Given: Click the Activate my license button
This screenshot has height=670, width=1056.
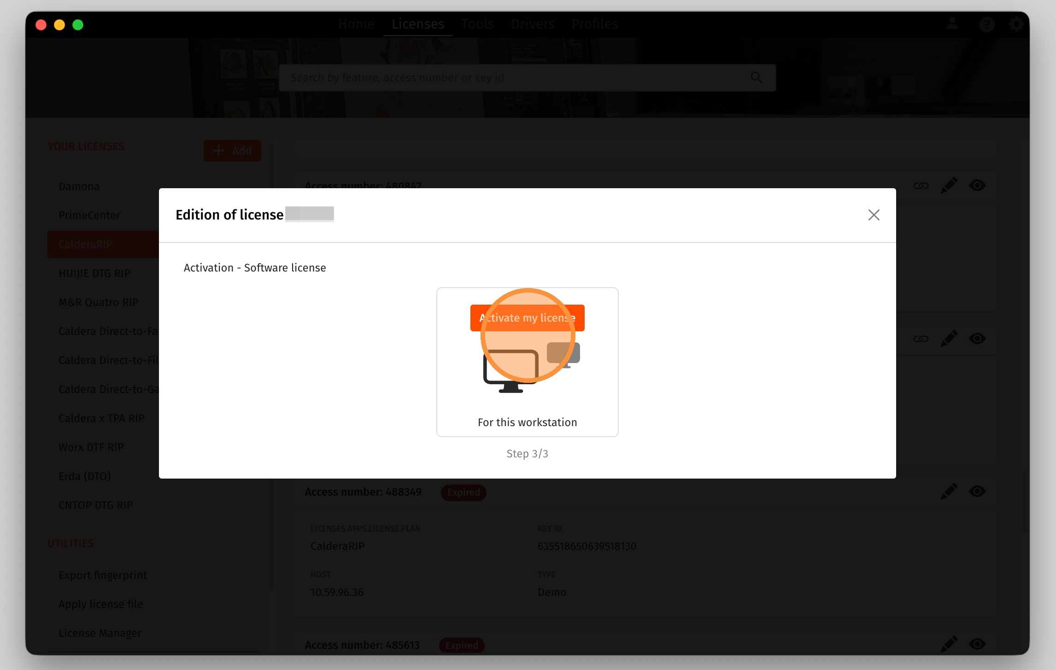Looking at the screenshot, I should coord(527,318).
